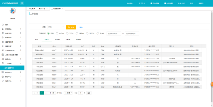Click the 卫生计生监督协管 sidebar icon
Viewport: 213px width, 107px height.
coord(3,55)
